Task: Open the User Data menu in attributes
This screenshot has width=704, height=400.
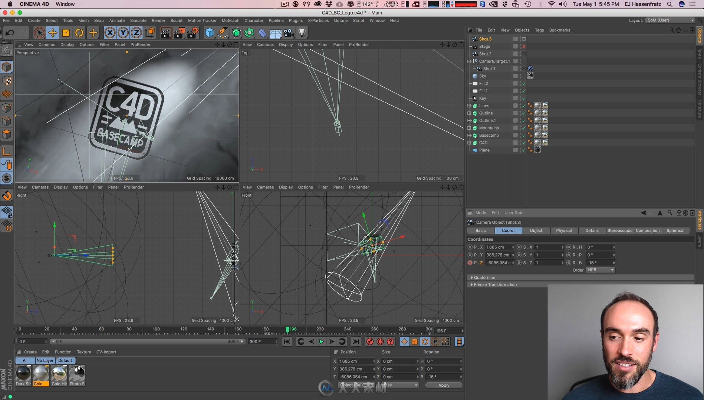Action: click(514, 213)
